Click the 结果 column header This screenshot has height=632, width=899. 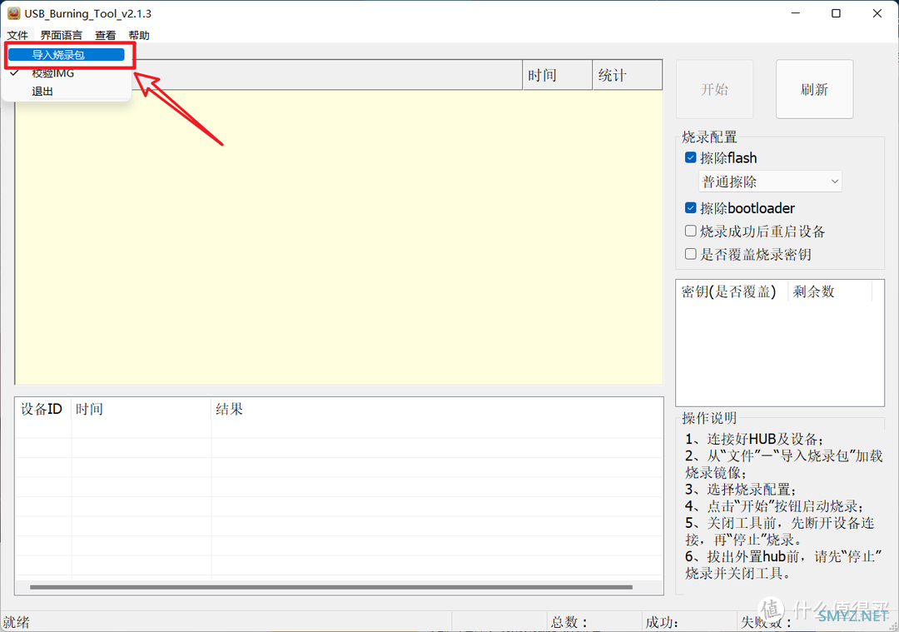(437, 410)
